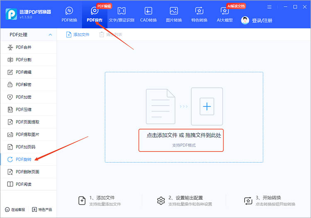This screenshot has height=218, width=311.
Task: Click the v1.1.9.0 version text
Action: pos(26,17)
